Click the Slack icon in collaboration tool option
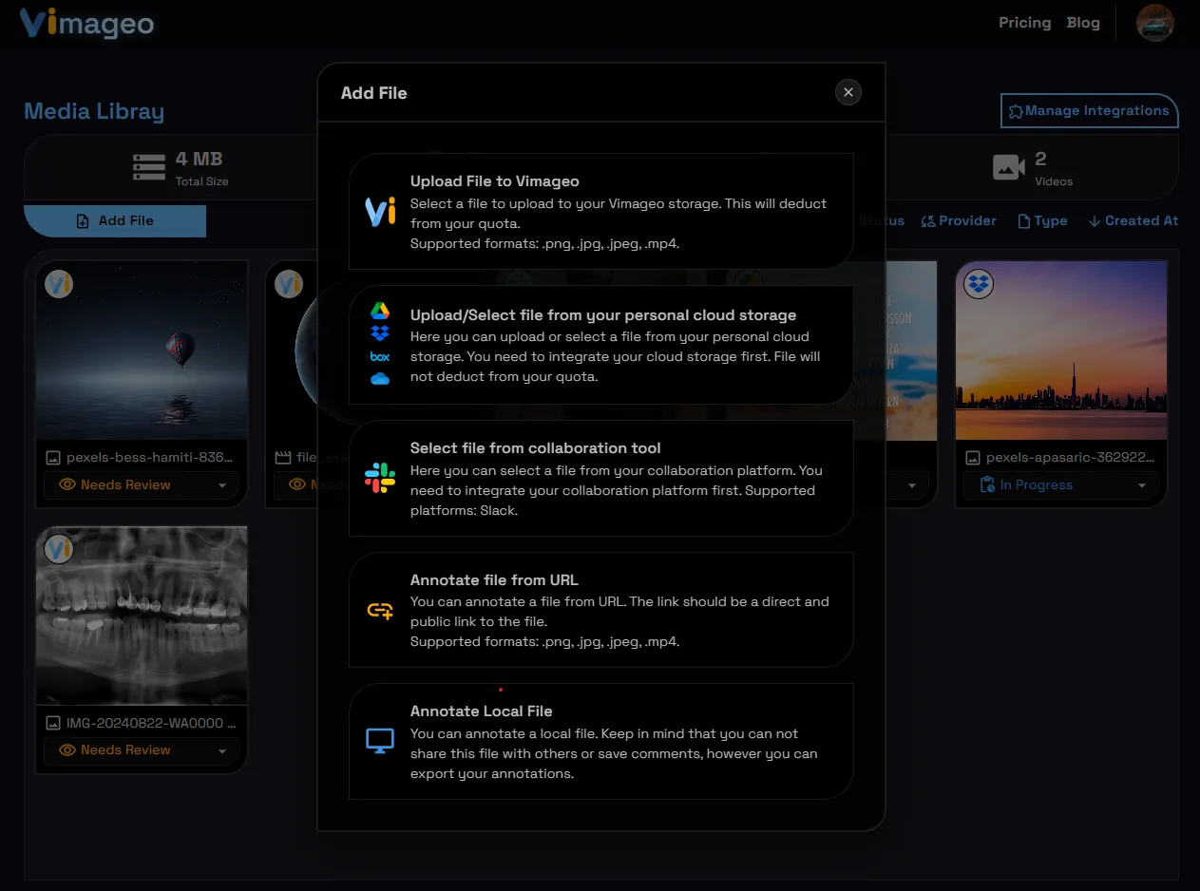 (380, 478)
